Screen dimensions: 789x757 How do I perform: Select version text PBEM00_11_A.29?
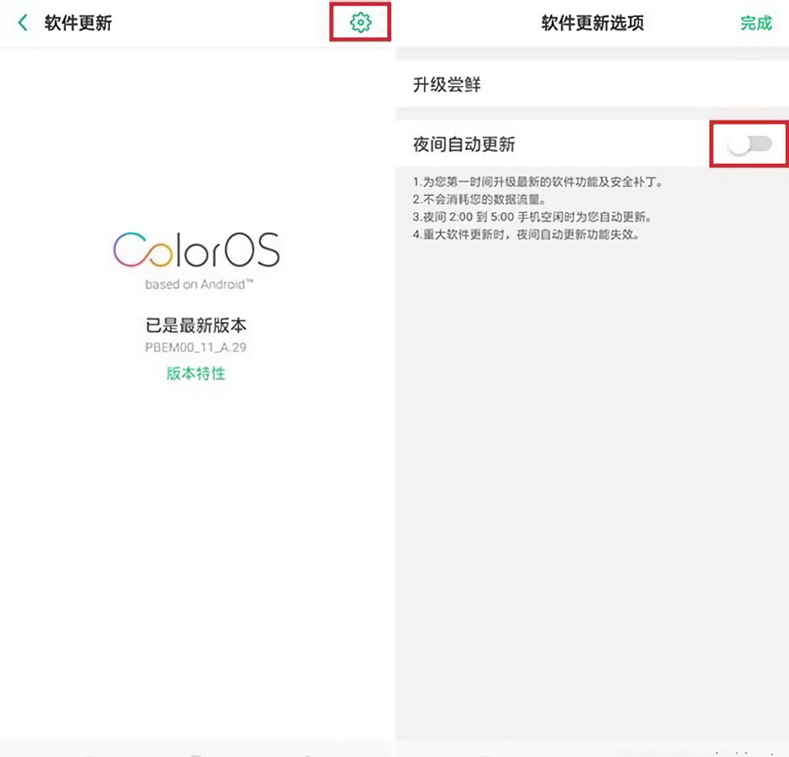(x=196, y=347)
